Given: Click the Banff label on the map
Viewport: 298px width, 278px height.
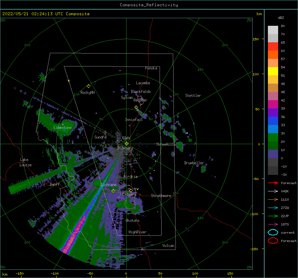Looking at the screenshot, I should click(x=55, y=184).
